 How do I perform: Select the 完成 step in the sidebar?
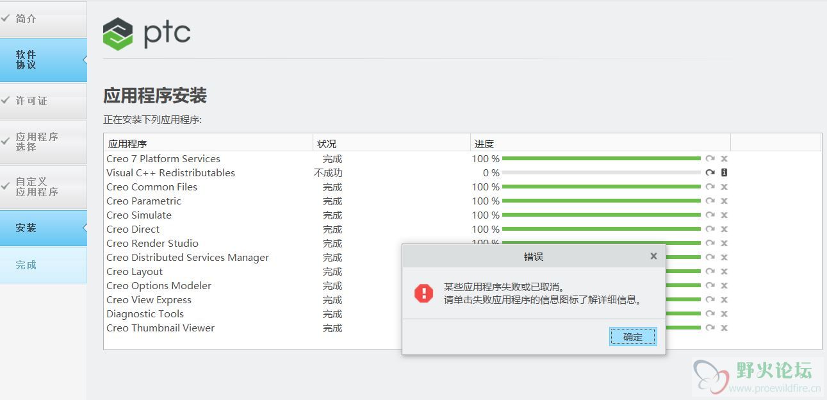(x=43, y=265)
